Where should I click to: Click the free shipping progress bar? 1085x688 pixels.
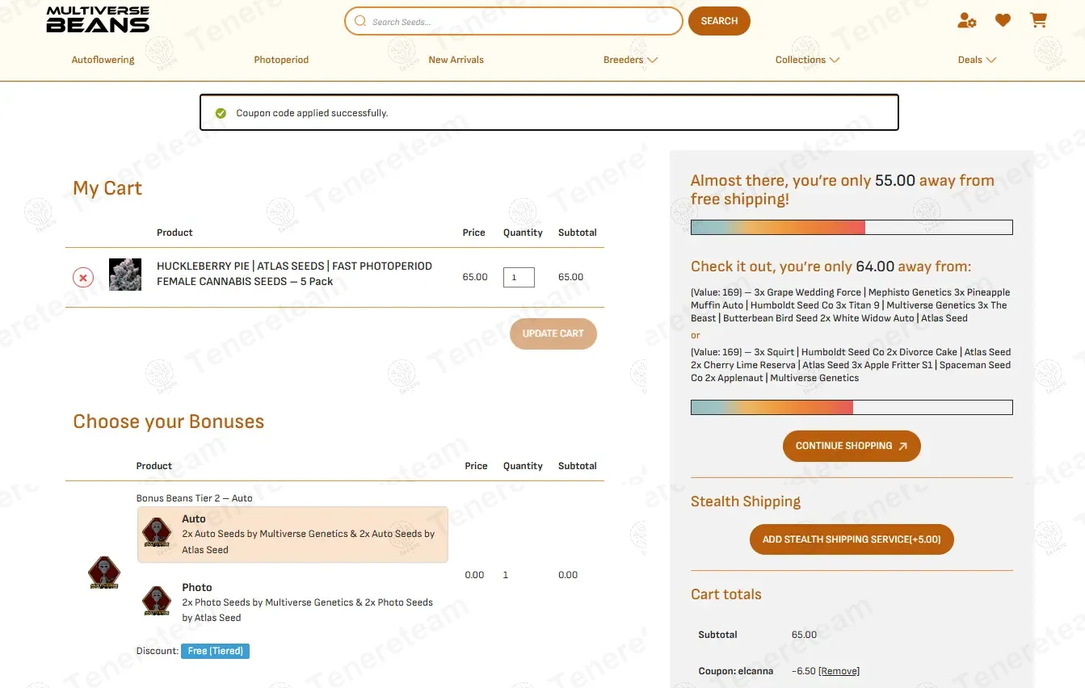[852, 228]
